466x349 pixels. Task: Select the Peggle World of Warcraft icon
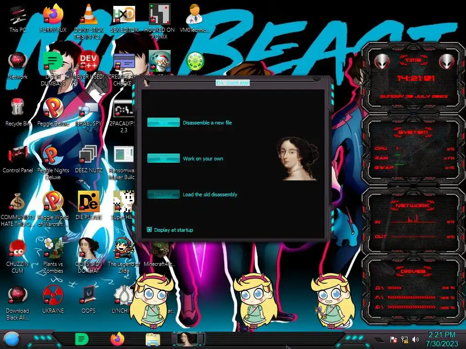pos(53,209)
